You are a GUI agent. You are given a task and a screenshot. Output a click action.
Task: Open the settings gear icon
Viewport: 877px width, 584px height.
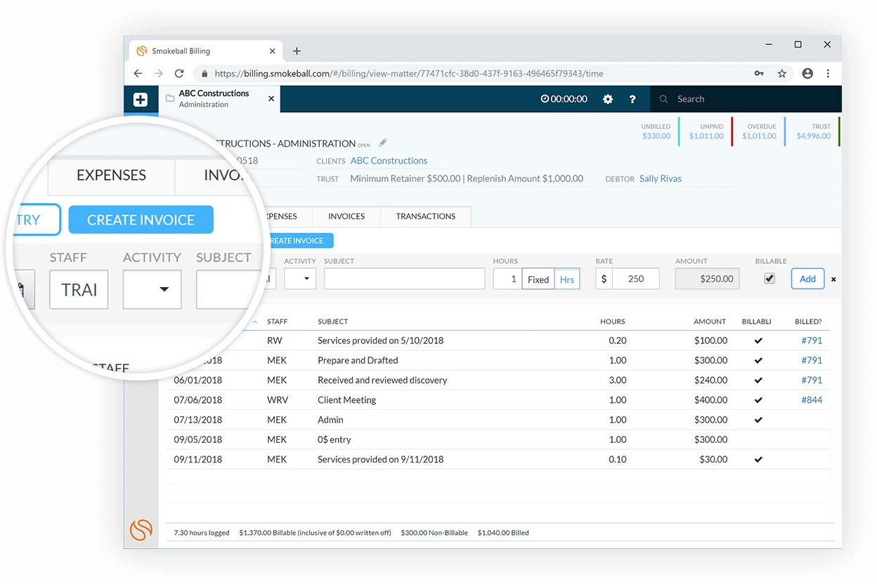(x=608, y=99)
